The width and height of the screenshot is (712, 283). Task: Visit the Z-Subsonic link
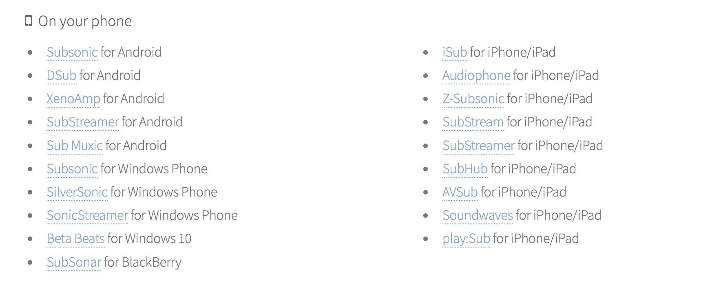tap(473, 99)
